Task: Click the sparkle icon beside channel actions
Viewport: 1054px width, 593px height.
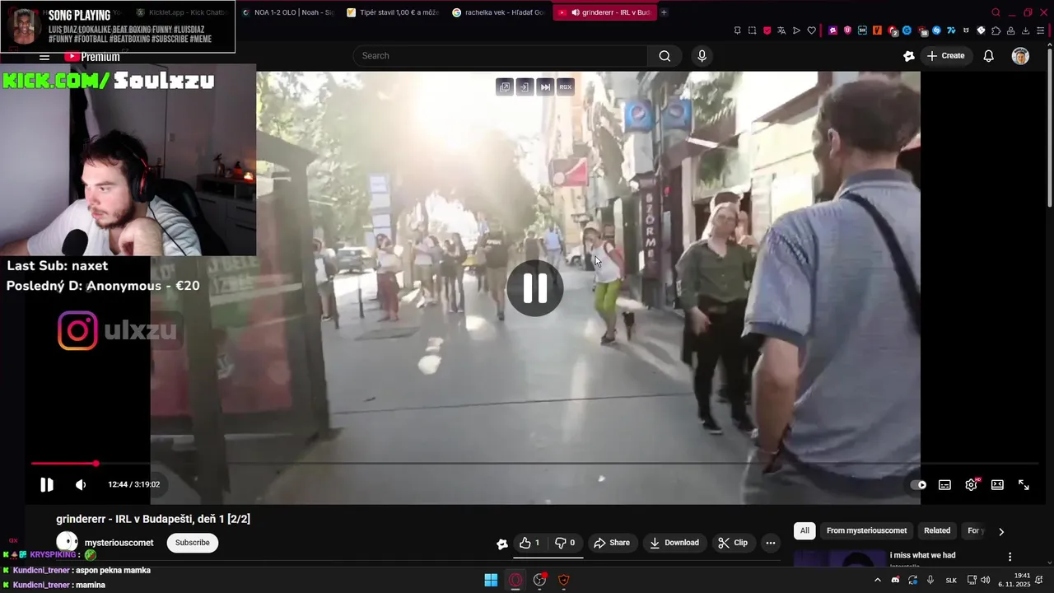Action: [x=502, y=544]
